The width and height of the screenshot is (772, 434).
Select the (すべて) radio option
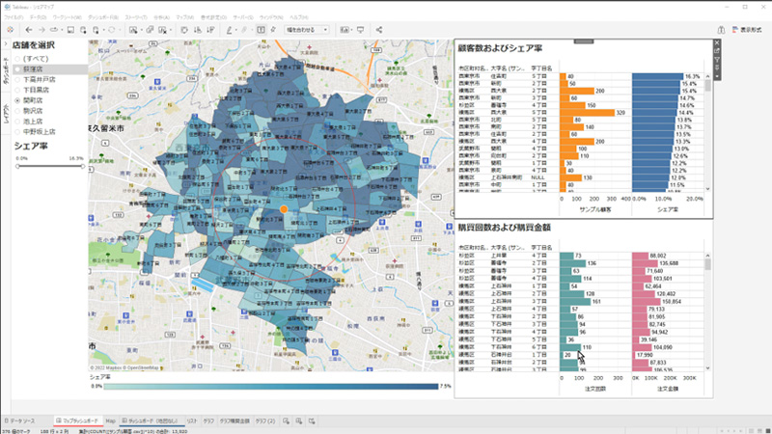[x=18, y=59]
